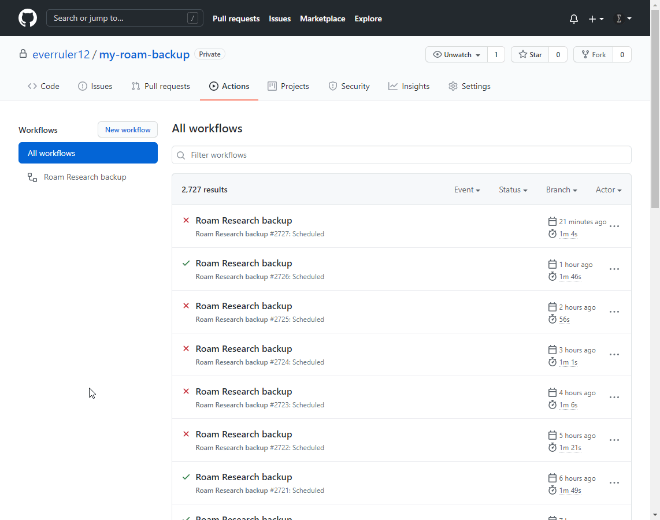Image resolution: width=660 pixels, height=520 pixels.
Task: Click the 1m 21s duration of run #2722
Action: [x=570, y=448]
